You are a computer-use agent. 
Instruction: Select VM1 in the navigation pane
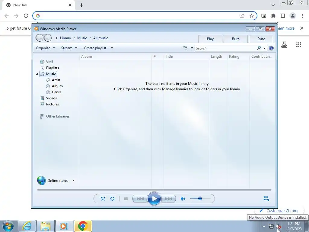point(49,62)
